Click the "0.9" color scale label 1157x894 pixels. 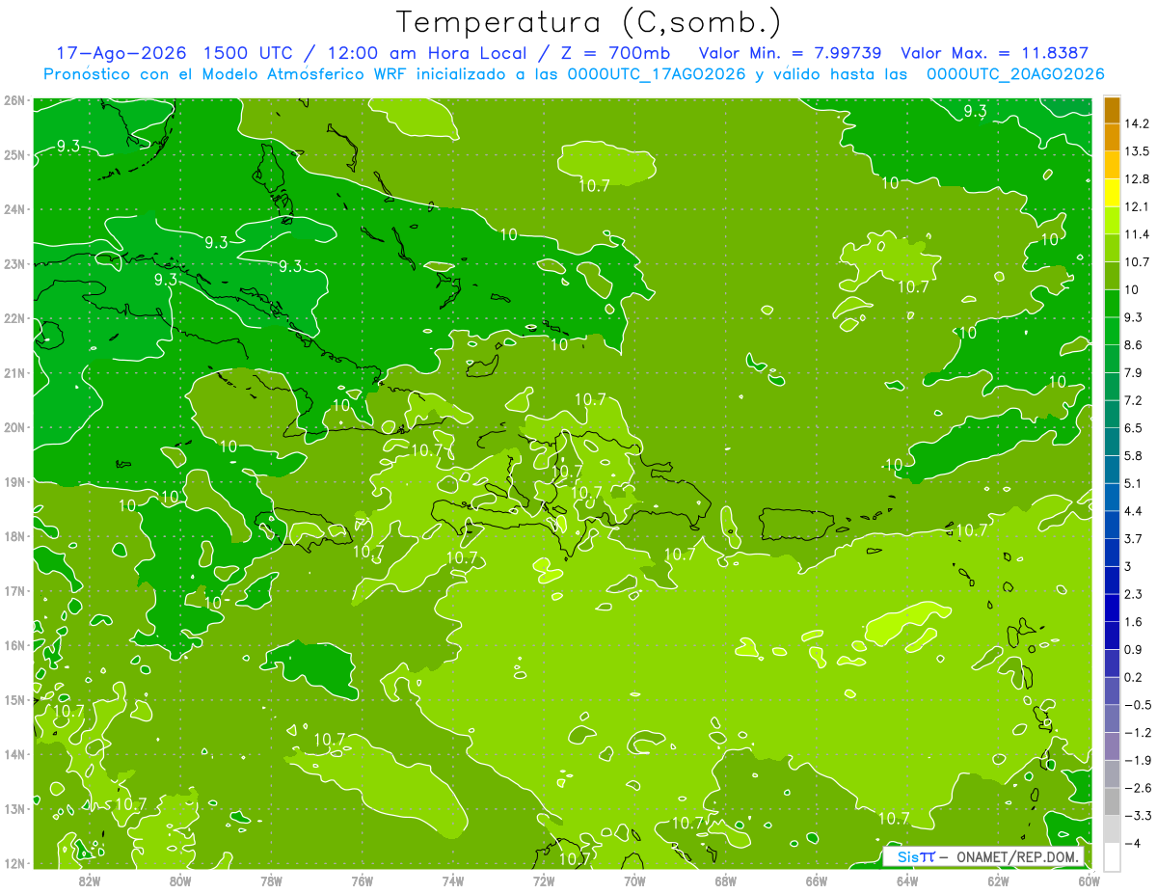1134,650
